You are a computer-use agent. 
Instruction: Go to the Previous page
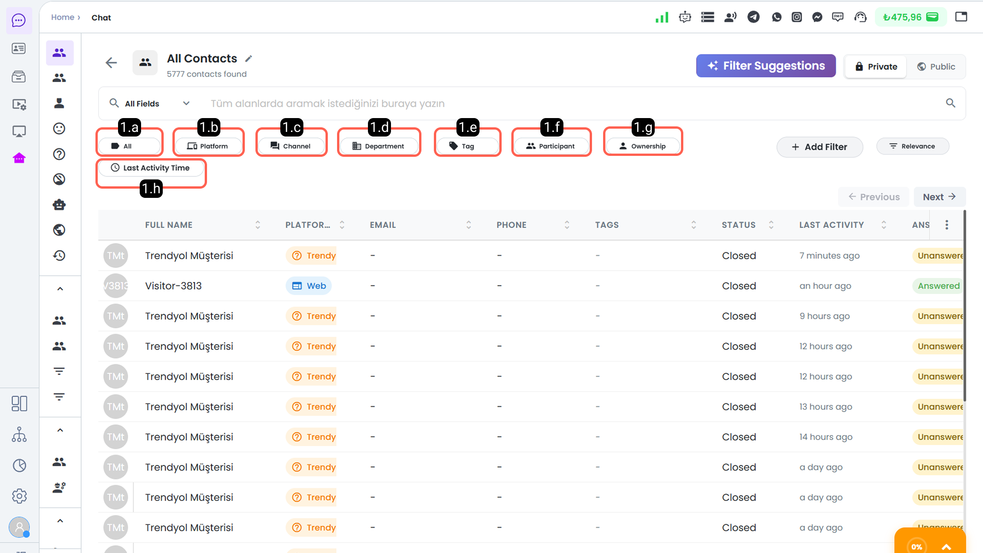pyautogui.click(x=874, y=197)
